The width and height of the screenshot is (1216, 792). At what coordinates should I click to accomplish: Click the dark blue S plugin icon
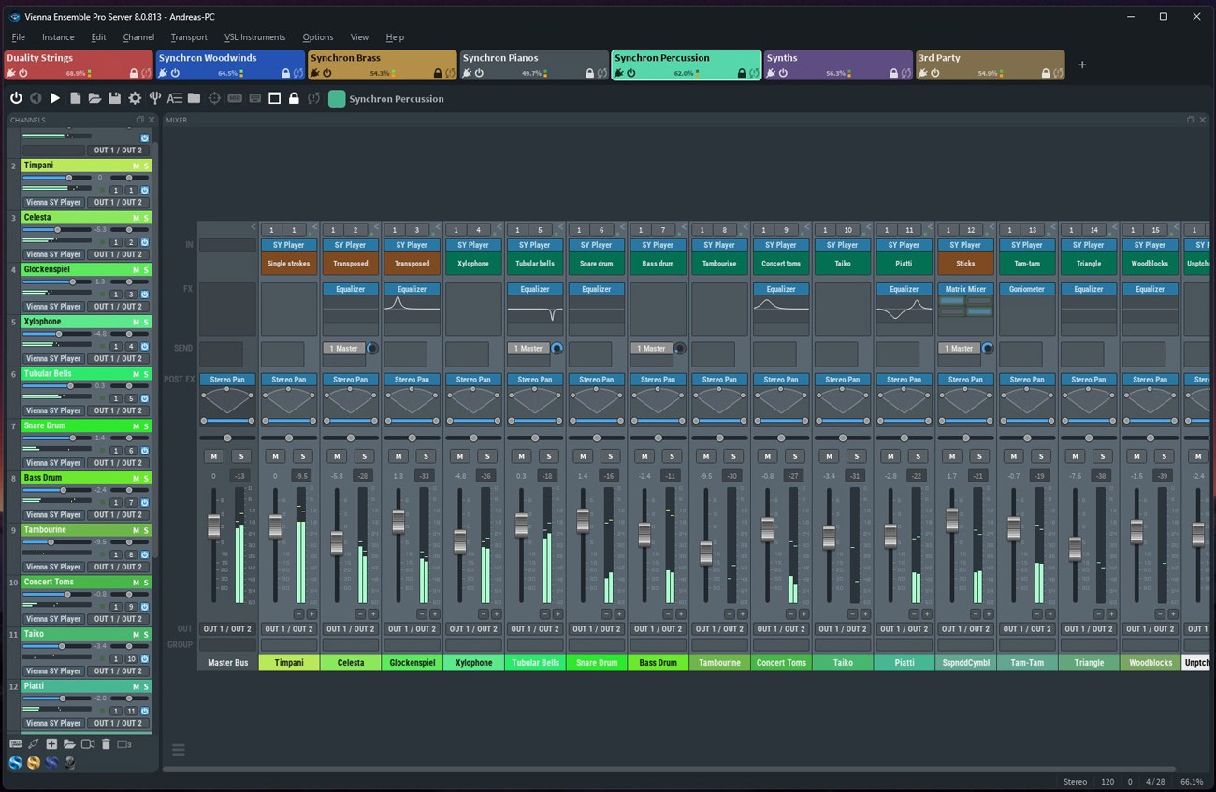coord(51,762)
